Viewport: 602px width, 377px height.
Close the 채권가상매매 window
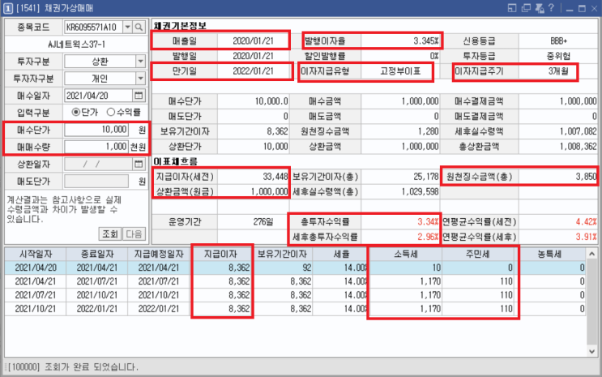point(594,8)
